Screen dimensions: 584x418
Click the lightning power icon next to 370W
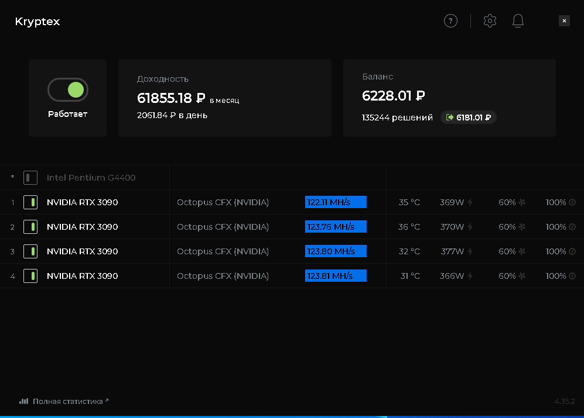[470, 227]
